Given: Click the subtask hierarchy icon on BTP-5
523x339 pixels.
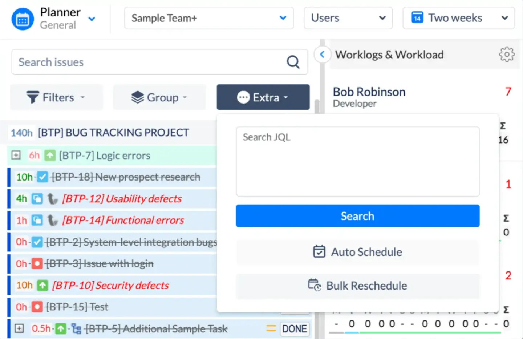Looking at the screenshot, I should [x=76, y=328].
